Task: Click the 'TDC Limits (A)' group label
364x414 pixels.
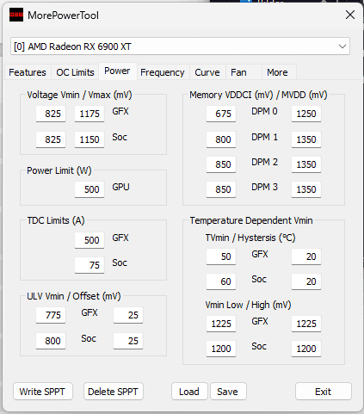Action: coord(56,220)
